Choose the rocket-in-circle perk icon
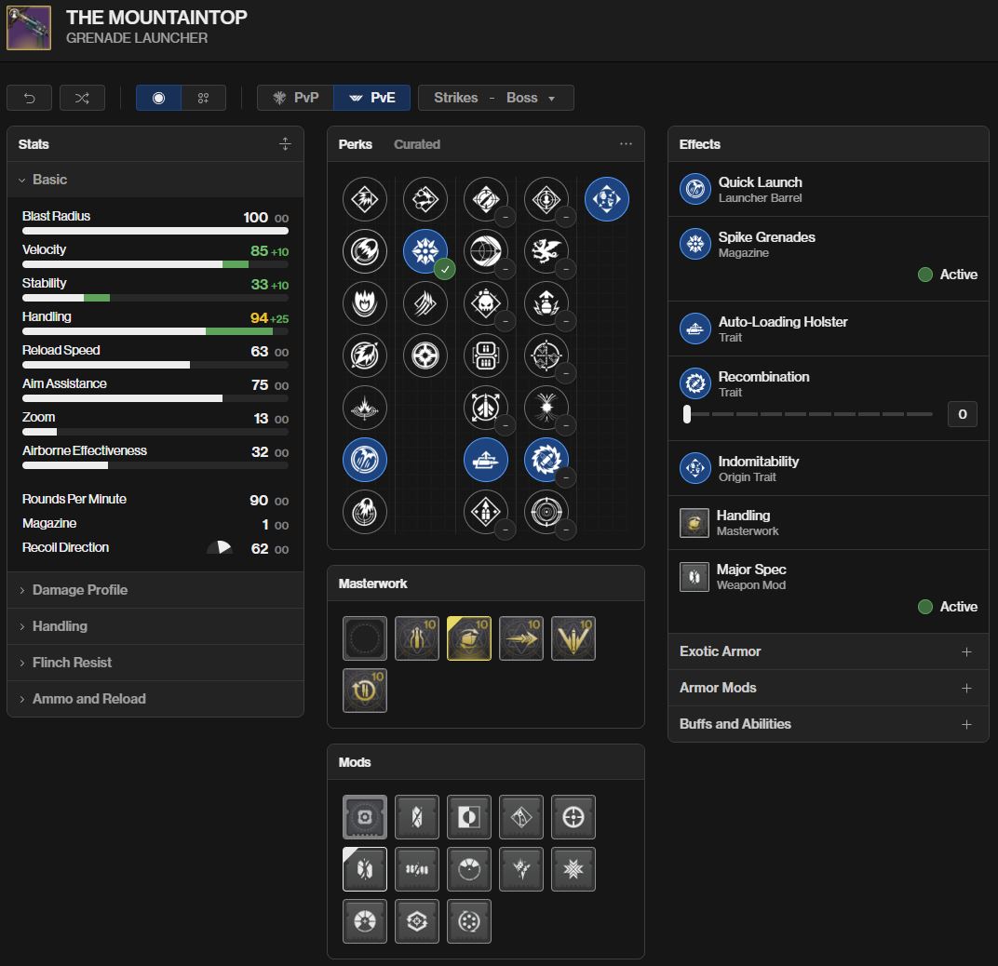This screenshot has height=966, width=998. 486,408
